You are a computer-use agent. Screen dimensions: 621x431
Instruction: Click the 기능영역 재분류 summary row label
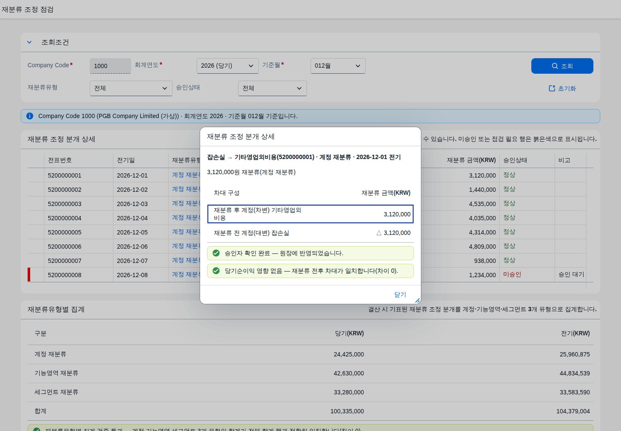coord(56,373)
